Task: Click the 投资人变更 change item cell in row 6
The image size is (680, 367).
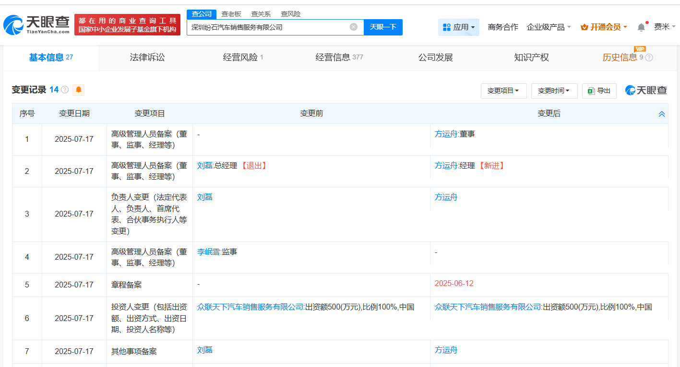Action: [149, 318]
